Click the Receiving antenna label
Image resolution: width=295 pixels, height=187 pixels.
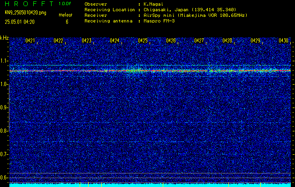108,21
